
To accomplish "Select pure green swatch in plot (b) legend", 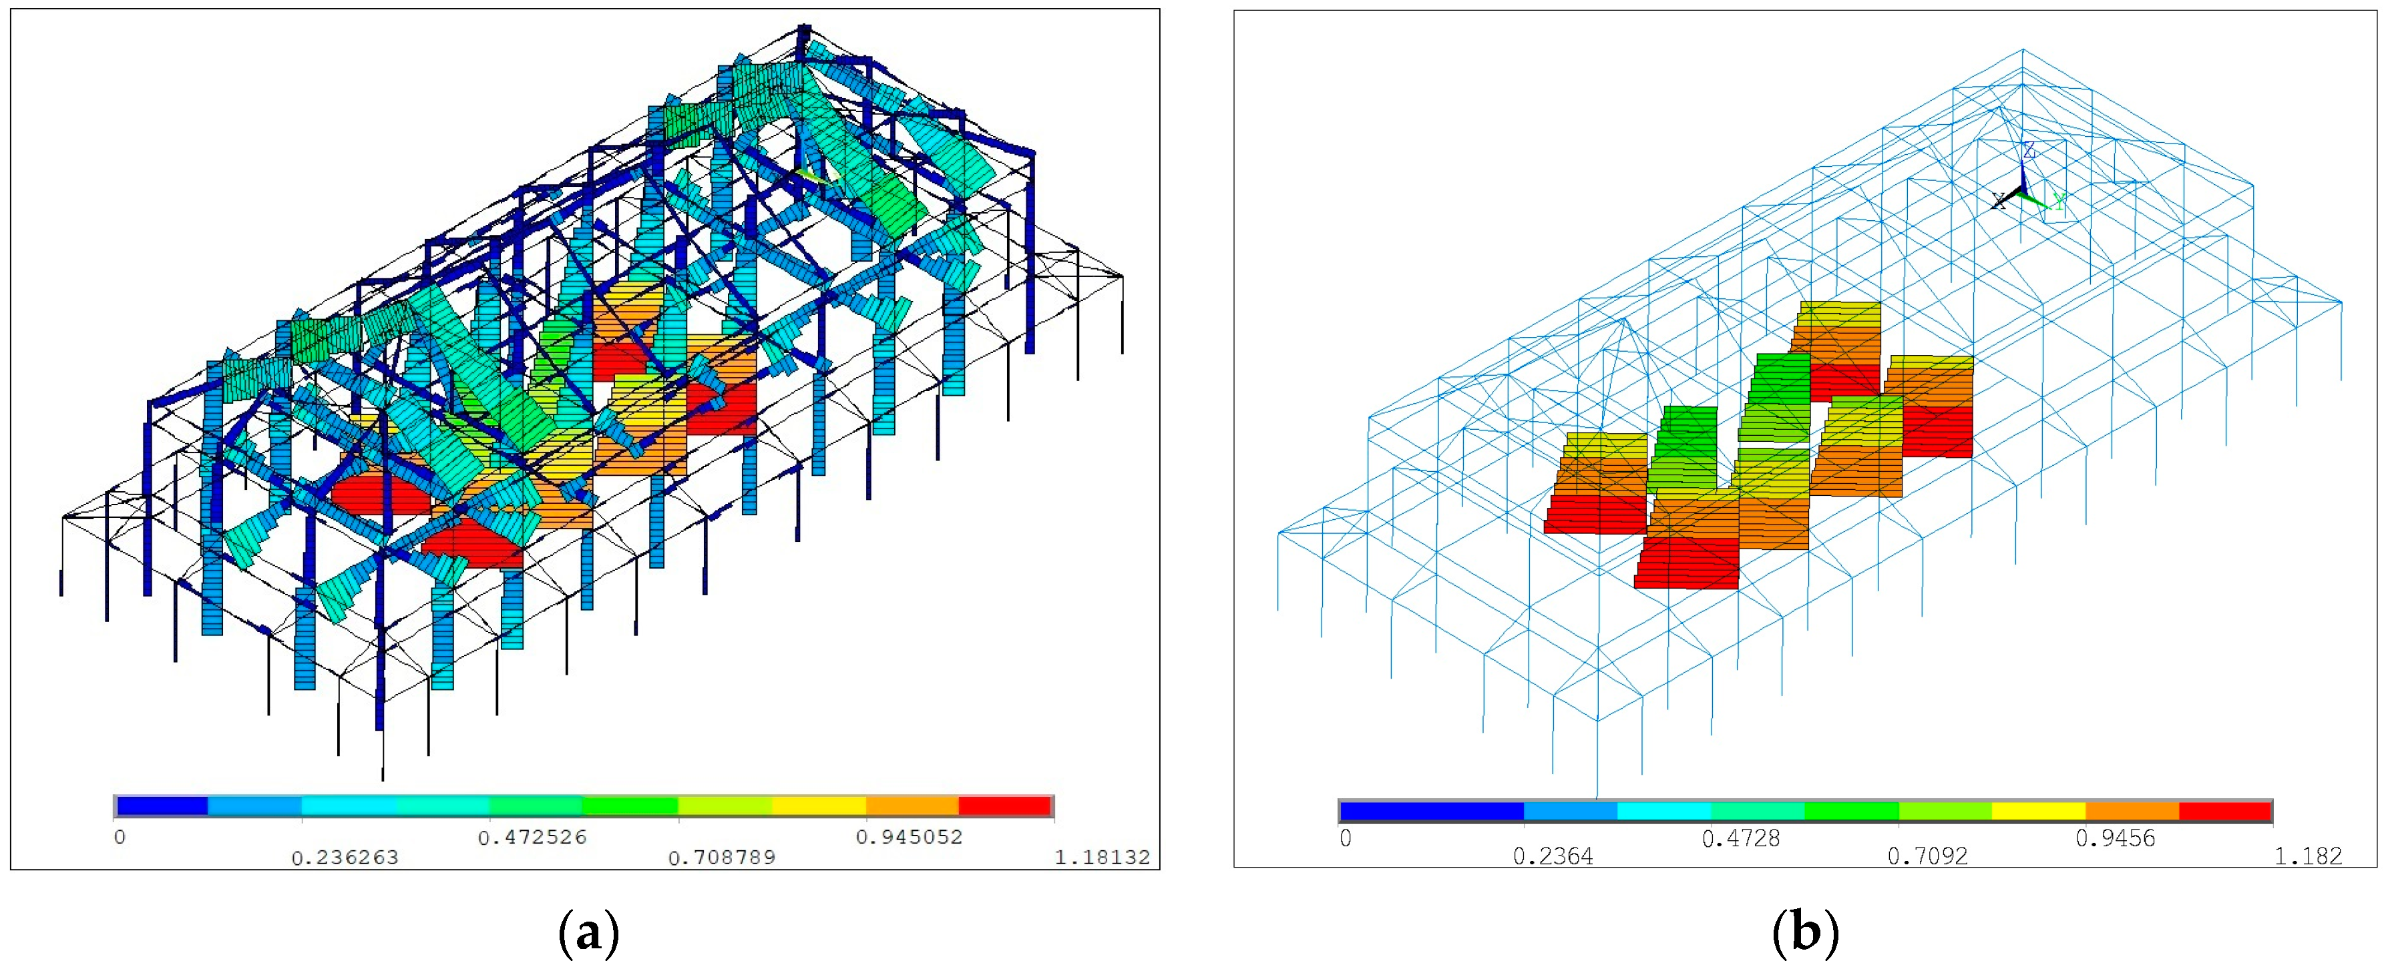I will click(x=1851, y=812).
